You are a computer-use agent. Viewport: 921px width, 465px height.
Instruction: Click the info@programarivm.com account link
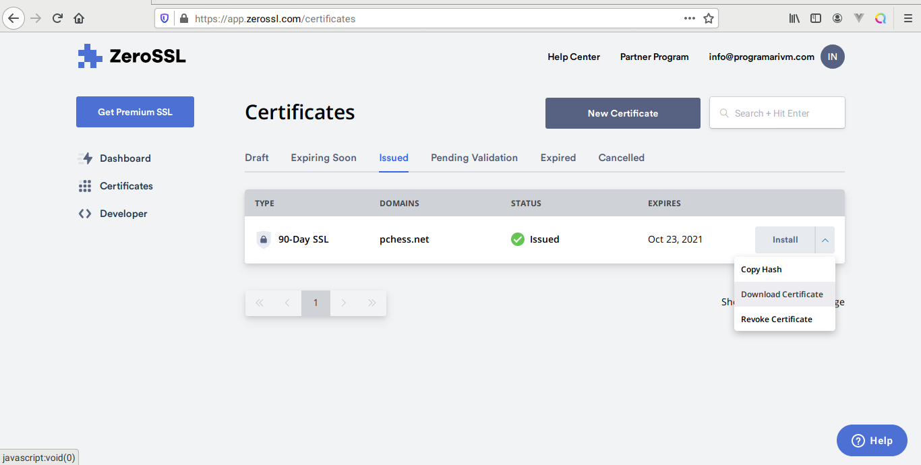(762, 57)
